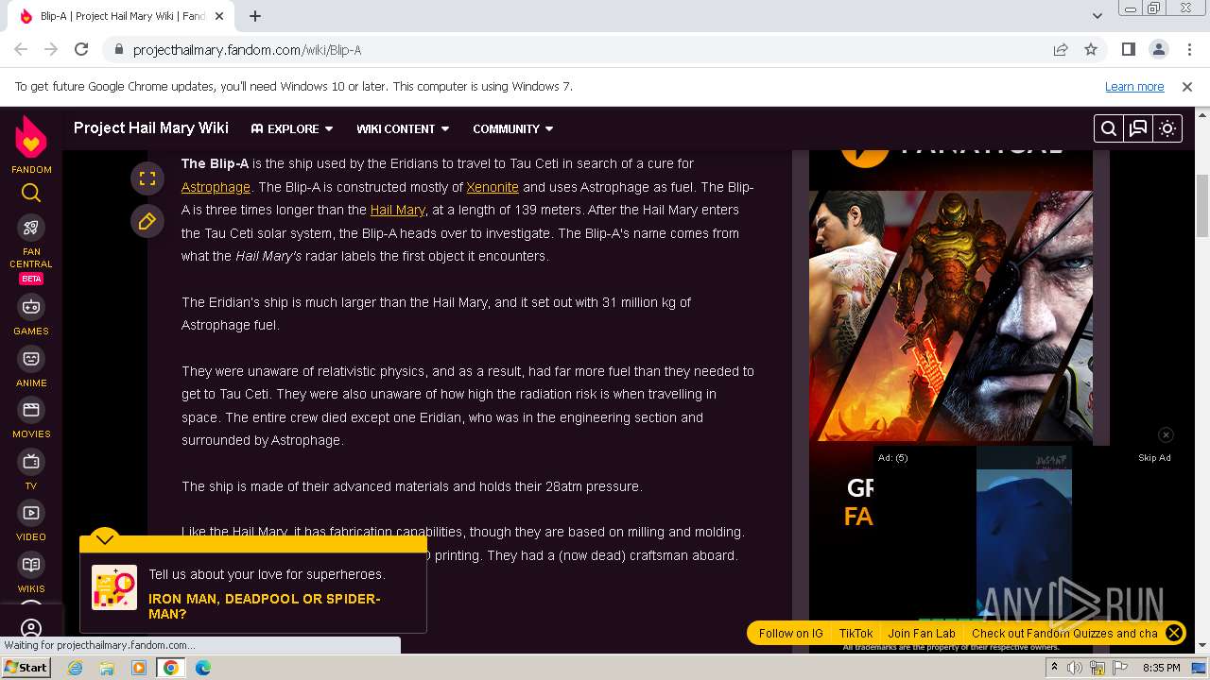Go back to previous page
This screenshot has height=680, width=1210.
(x=21, y=50)
